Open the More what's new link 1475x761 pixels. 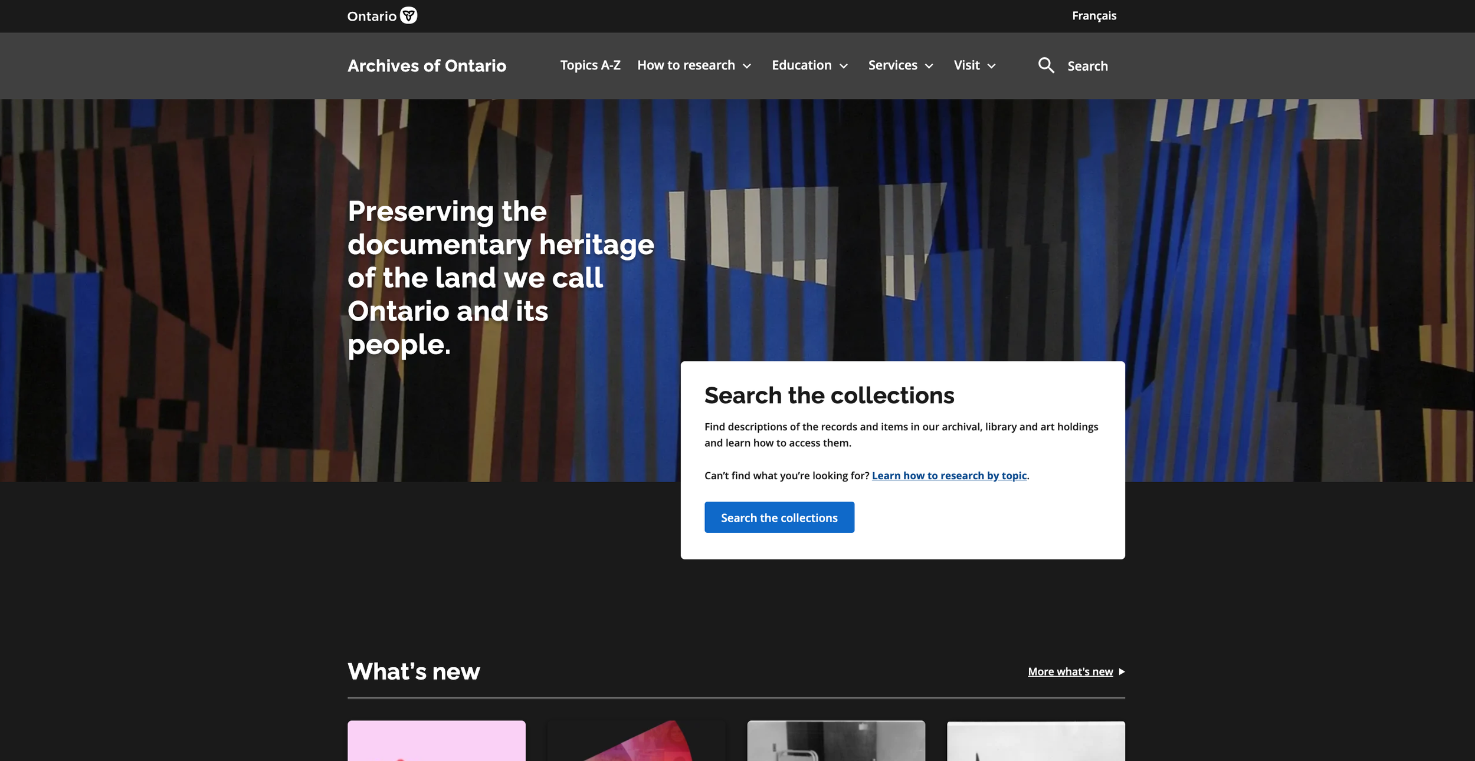click(x=1070, y=671)
